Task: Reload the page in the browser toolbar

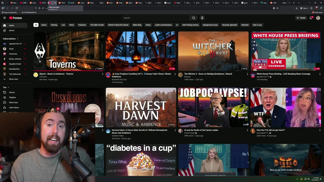Action: pyautogui.click(x=17, y=8)
